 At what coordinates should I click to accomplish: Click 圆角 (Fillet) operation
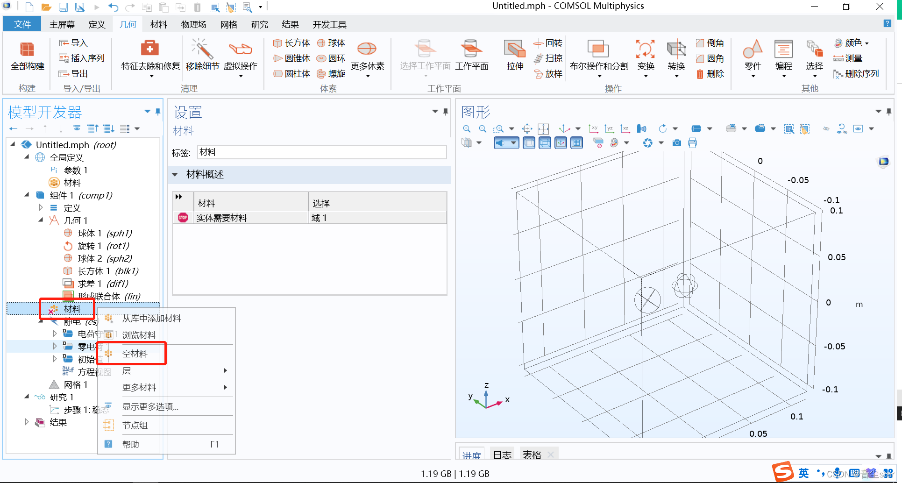710,58
